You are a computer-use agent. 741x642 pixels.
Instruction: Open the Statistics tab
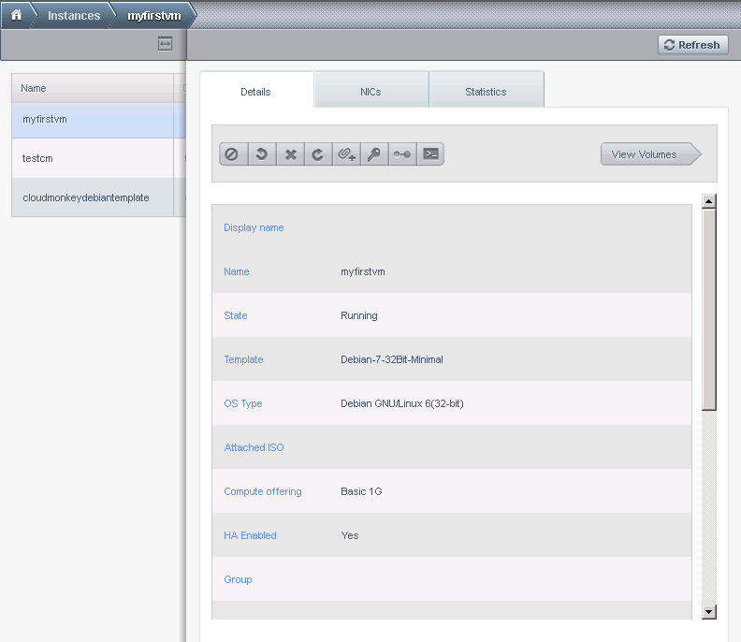click(x=486, y=92)
